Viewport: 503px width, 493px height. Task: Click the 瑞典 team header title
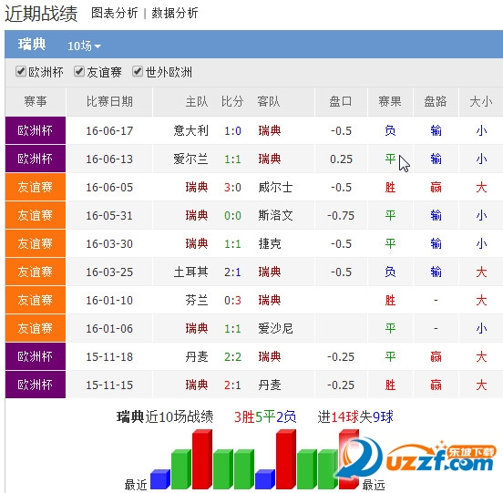pyautogui.click(x=31, y=45)
